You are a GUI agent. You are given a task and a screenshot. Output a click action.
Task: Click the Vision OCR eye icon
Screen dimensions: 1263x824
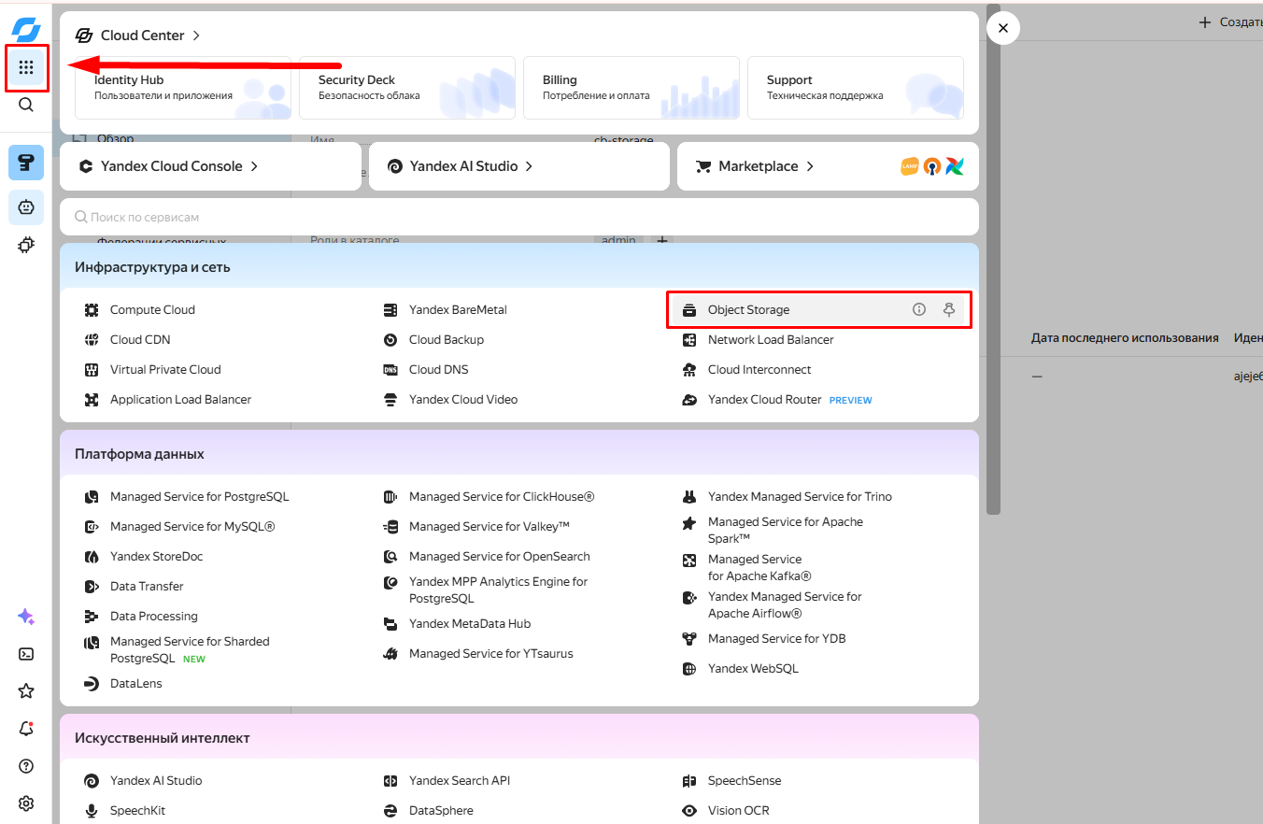point(689,810)
